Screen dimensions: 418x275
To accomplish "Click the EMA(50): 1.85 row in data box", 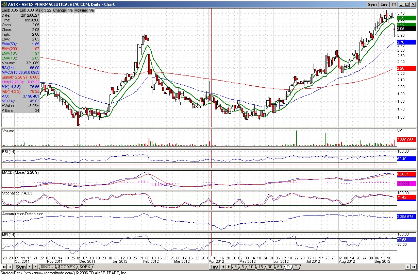I will point(21,44).
